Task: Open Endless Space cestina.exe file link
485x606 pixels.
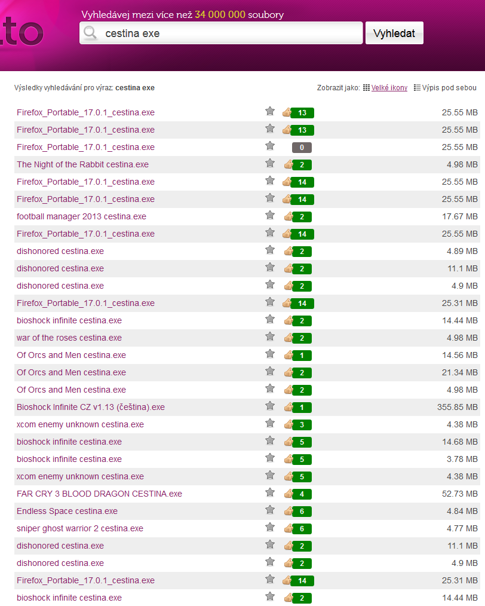Action: 67,511
